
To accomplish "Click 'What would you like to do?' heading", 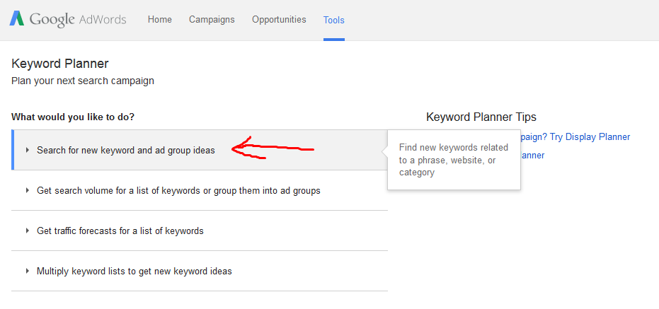I will coord(73,117).
